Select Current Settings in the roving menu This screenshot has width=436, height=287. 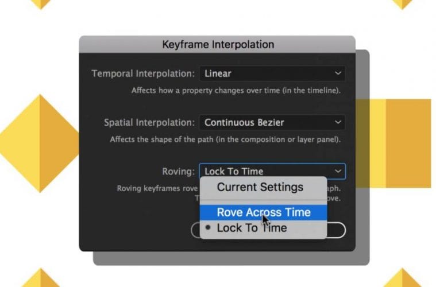click(x=260, y=187)
